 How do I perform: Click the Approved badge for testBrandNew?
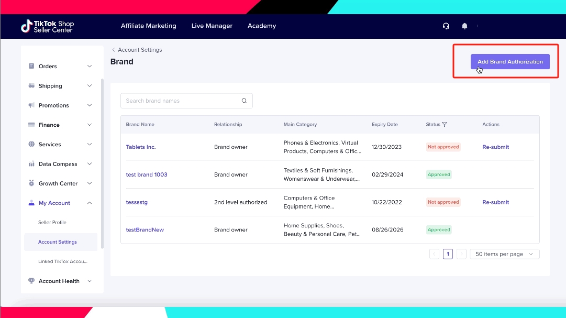[439, 230]
